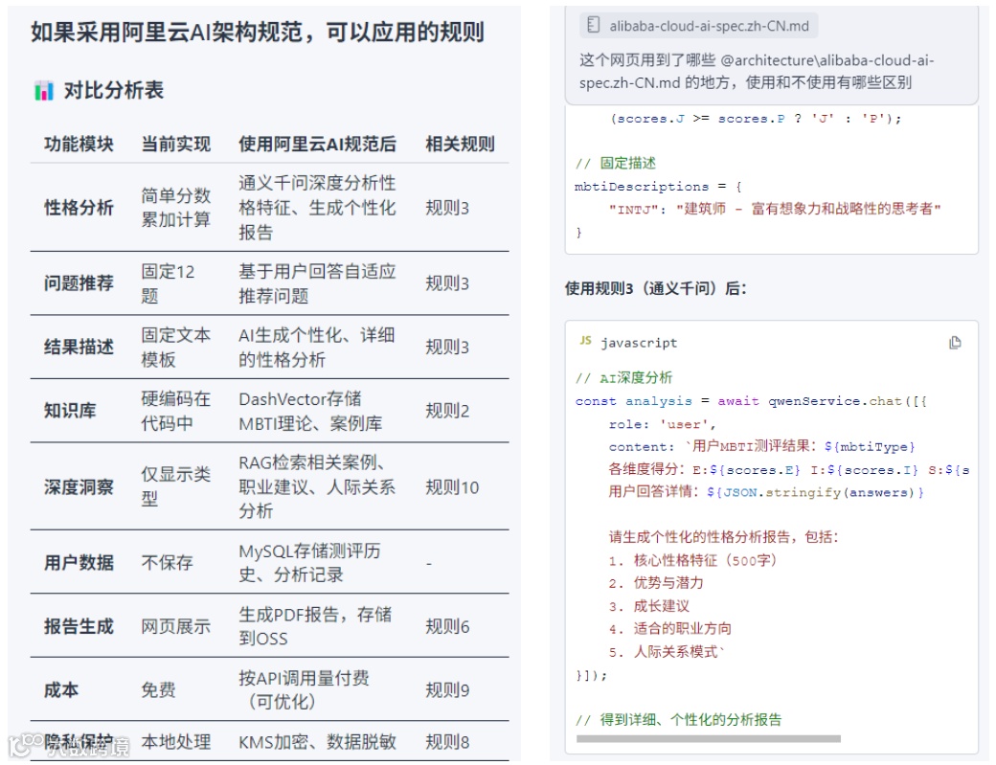This screenshot has height=765, width=996.
Task: Click the AI生成个性化、详细的性格分析 cell
Action: click(317, 348)
